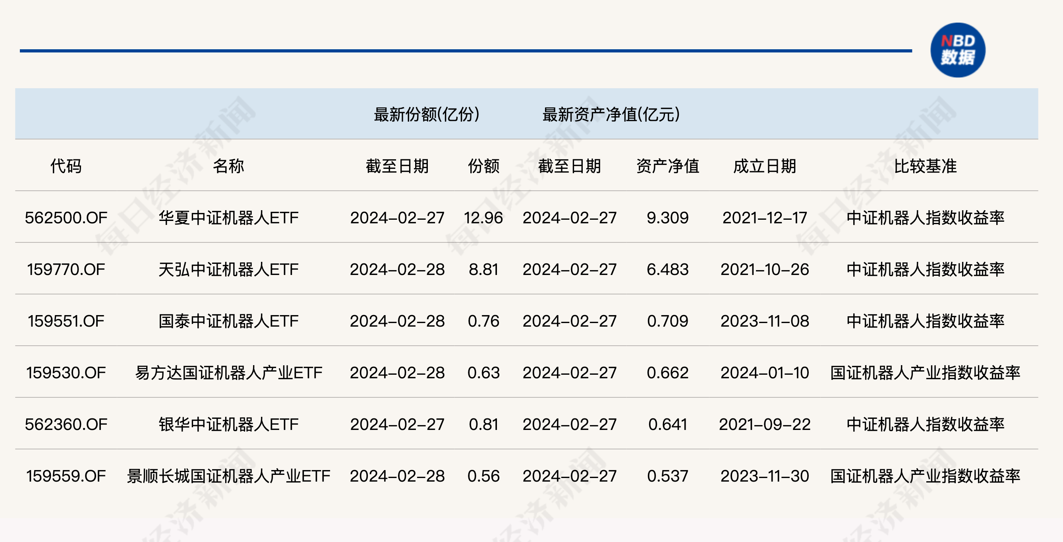Click fund name 易方达国证机器人产业ETF
This screenshot has width=1063, height=542.
click(x=229, y=372)
